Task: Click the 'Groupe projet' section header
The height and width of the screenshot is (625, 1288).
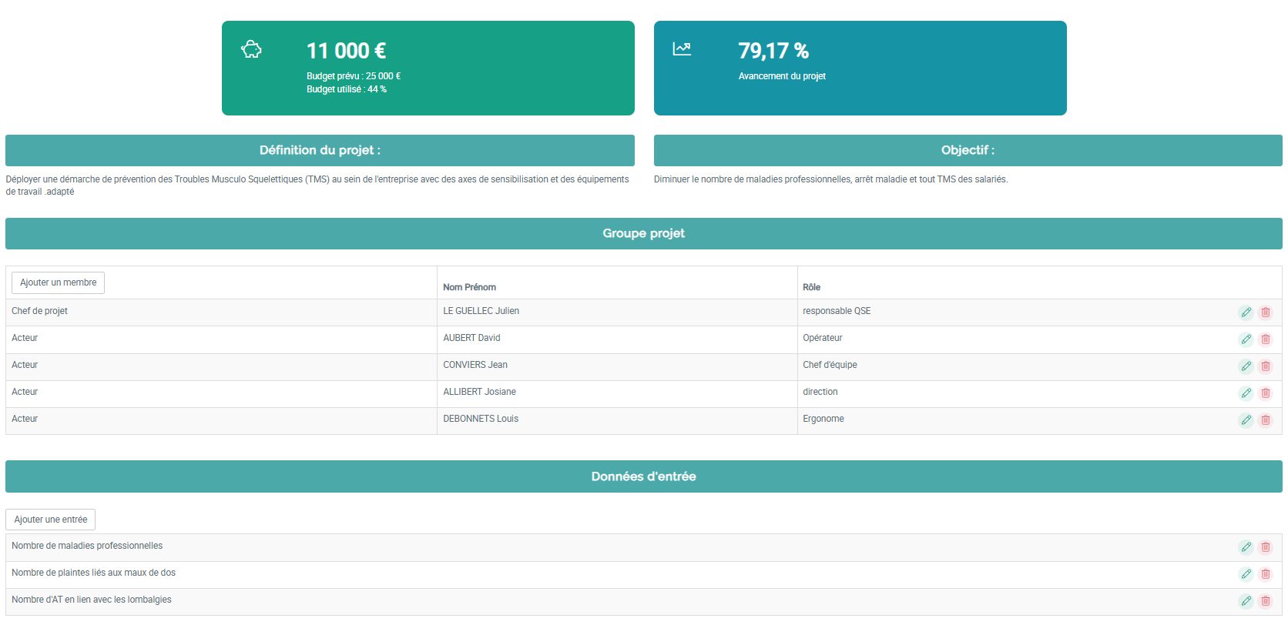Action: [643, 233]
